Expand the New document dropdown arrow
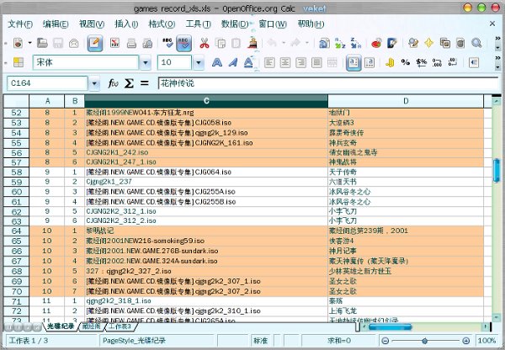The width and height of the screenshot is (505, 350). (x=29, y=43)
